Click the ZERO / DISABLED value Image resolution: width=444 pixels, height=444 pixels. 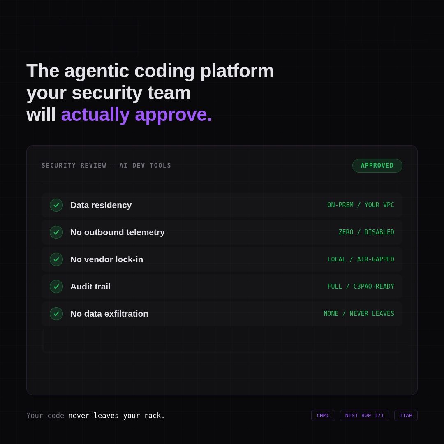pyautogui.click(x=366, y=232)
